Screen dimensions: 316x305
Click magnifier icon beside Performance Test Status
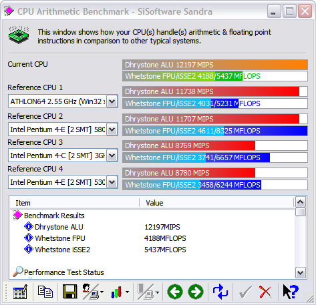[18, 272]
